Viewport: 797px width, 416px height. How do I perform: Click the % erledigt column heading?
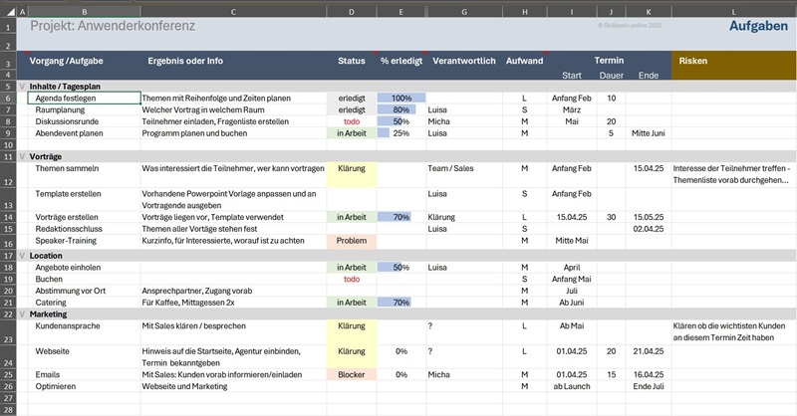point(401,61)
